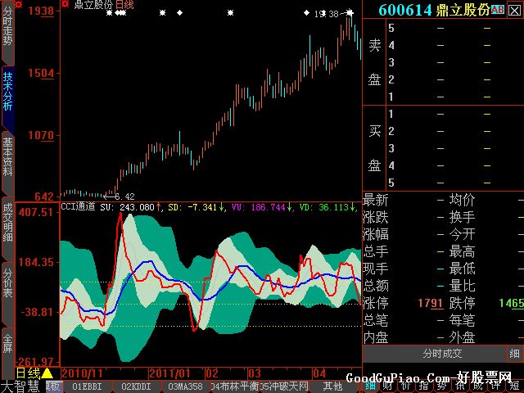Image resolution: width=524 pixels, height=393 pixels.
Task: Close the quote panel with the X box
Action: point(515,11)
